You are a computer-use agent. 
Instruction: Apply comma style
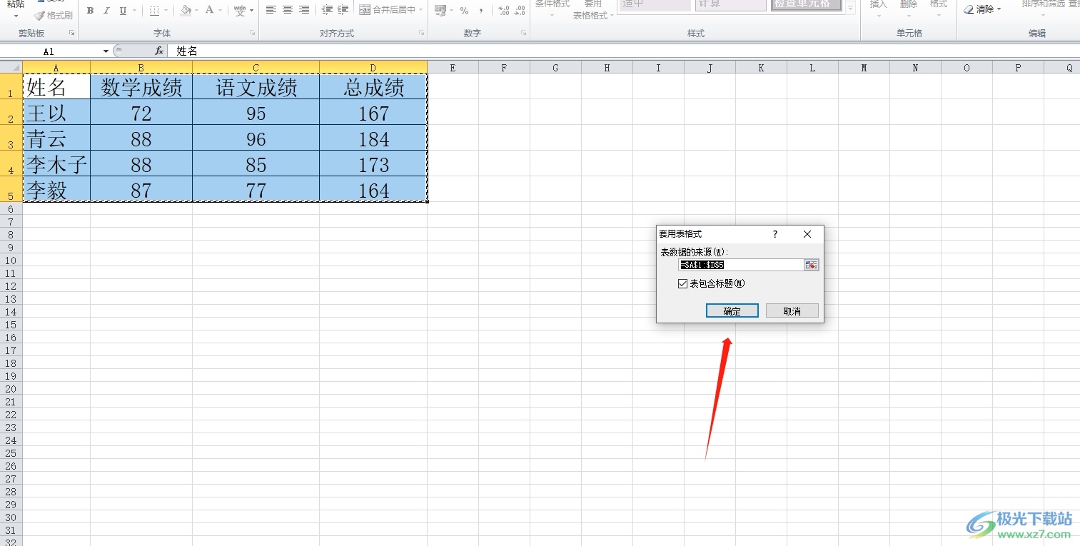[482, 11]
